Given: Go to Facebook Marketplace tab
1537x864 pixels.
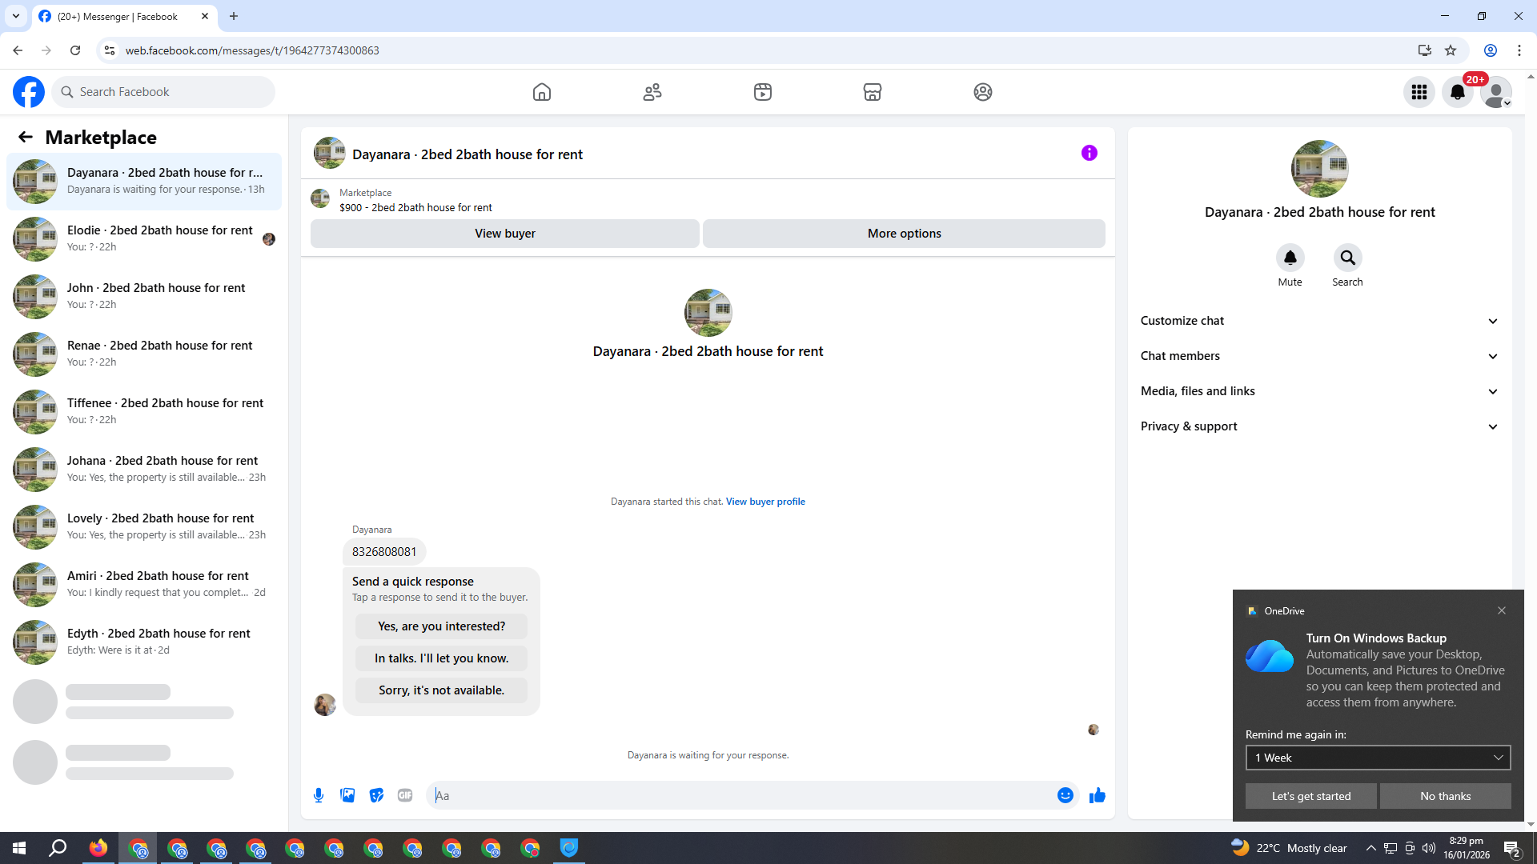Looking at the screenshot, I should (x=873, y=92).
